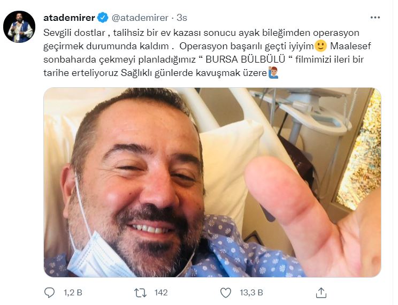
Task: Open the atademirer profile avatar
Action: [19, 27]
